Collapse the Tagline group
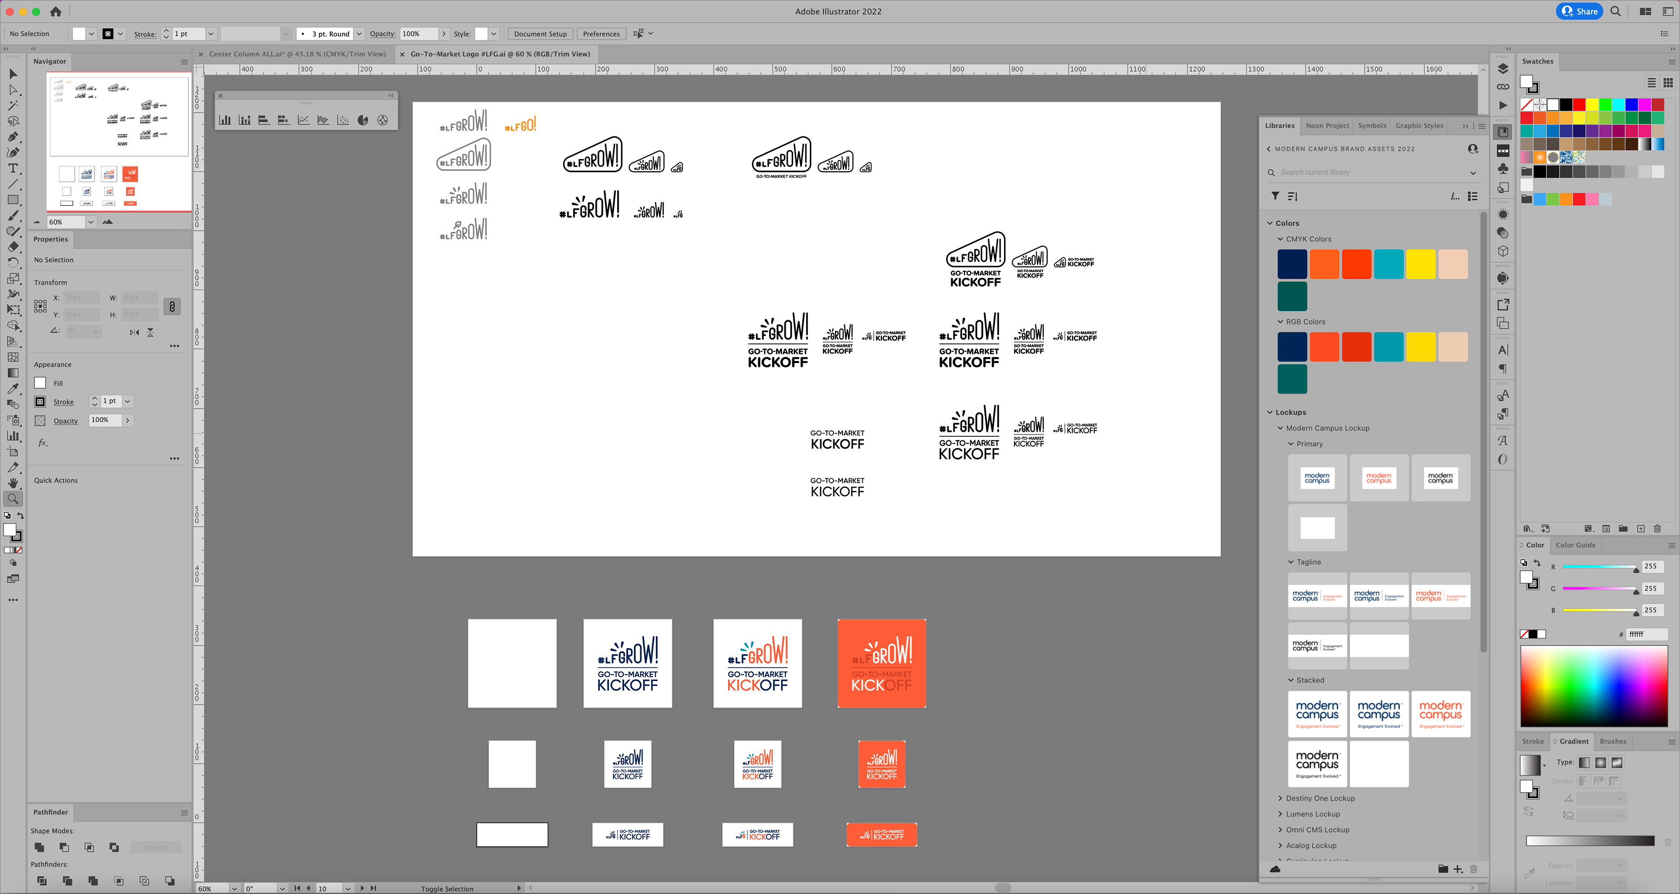This screenshot has height=894, width=1680. pyautogui.click(x=1291, y=562)
